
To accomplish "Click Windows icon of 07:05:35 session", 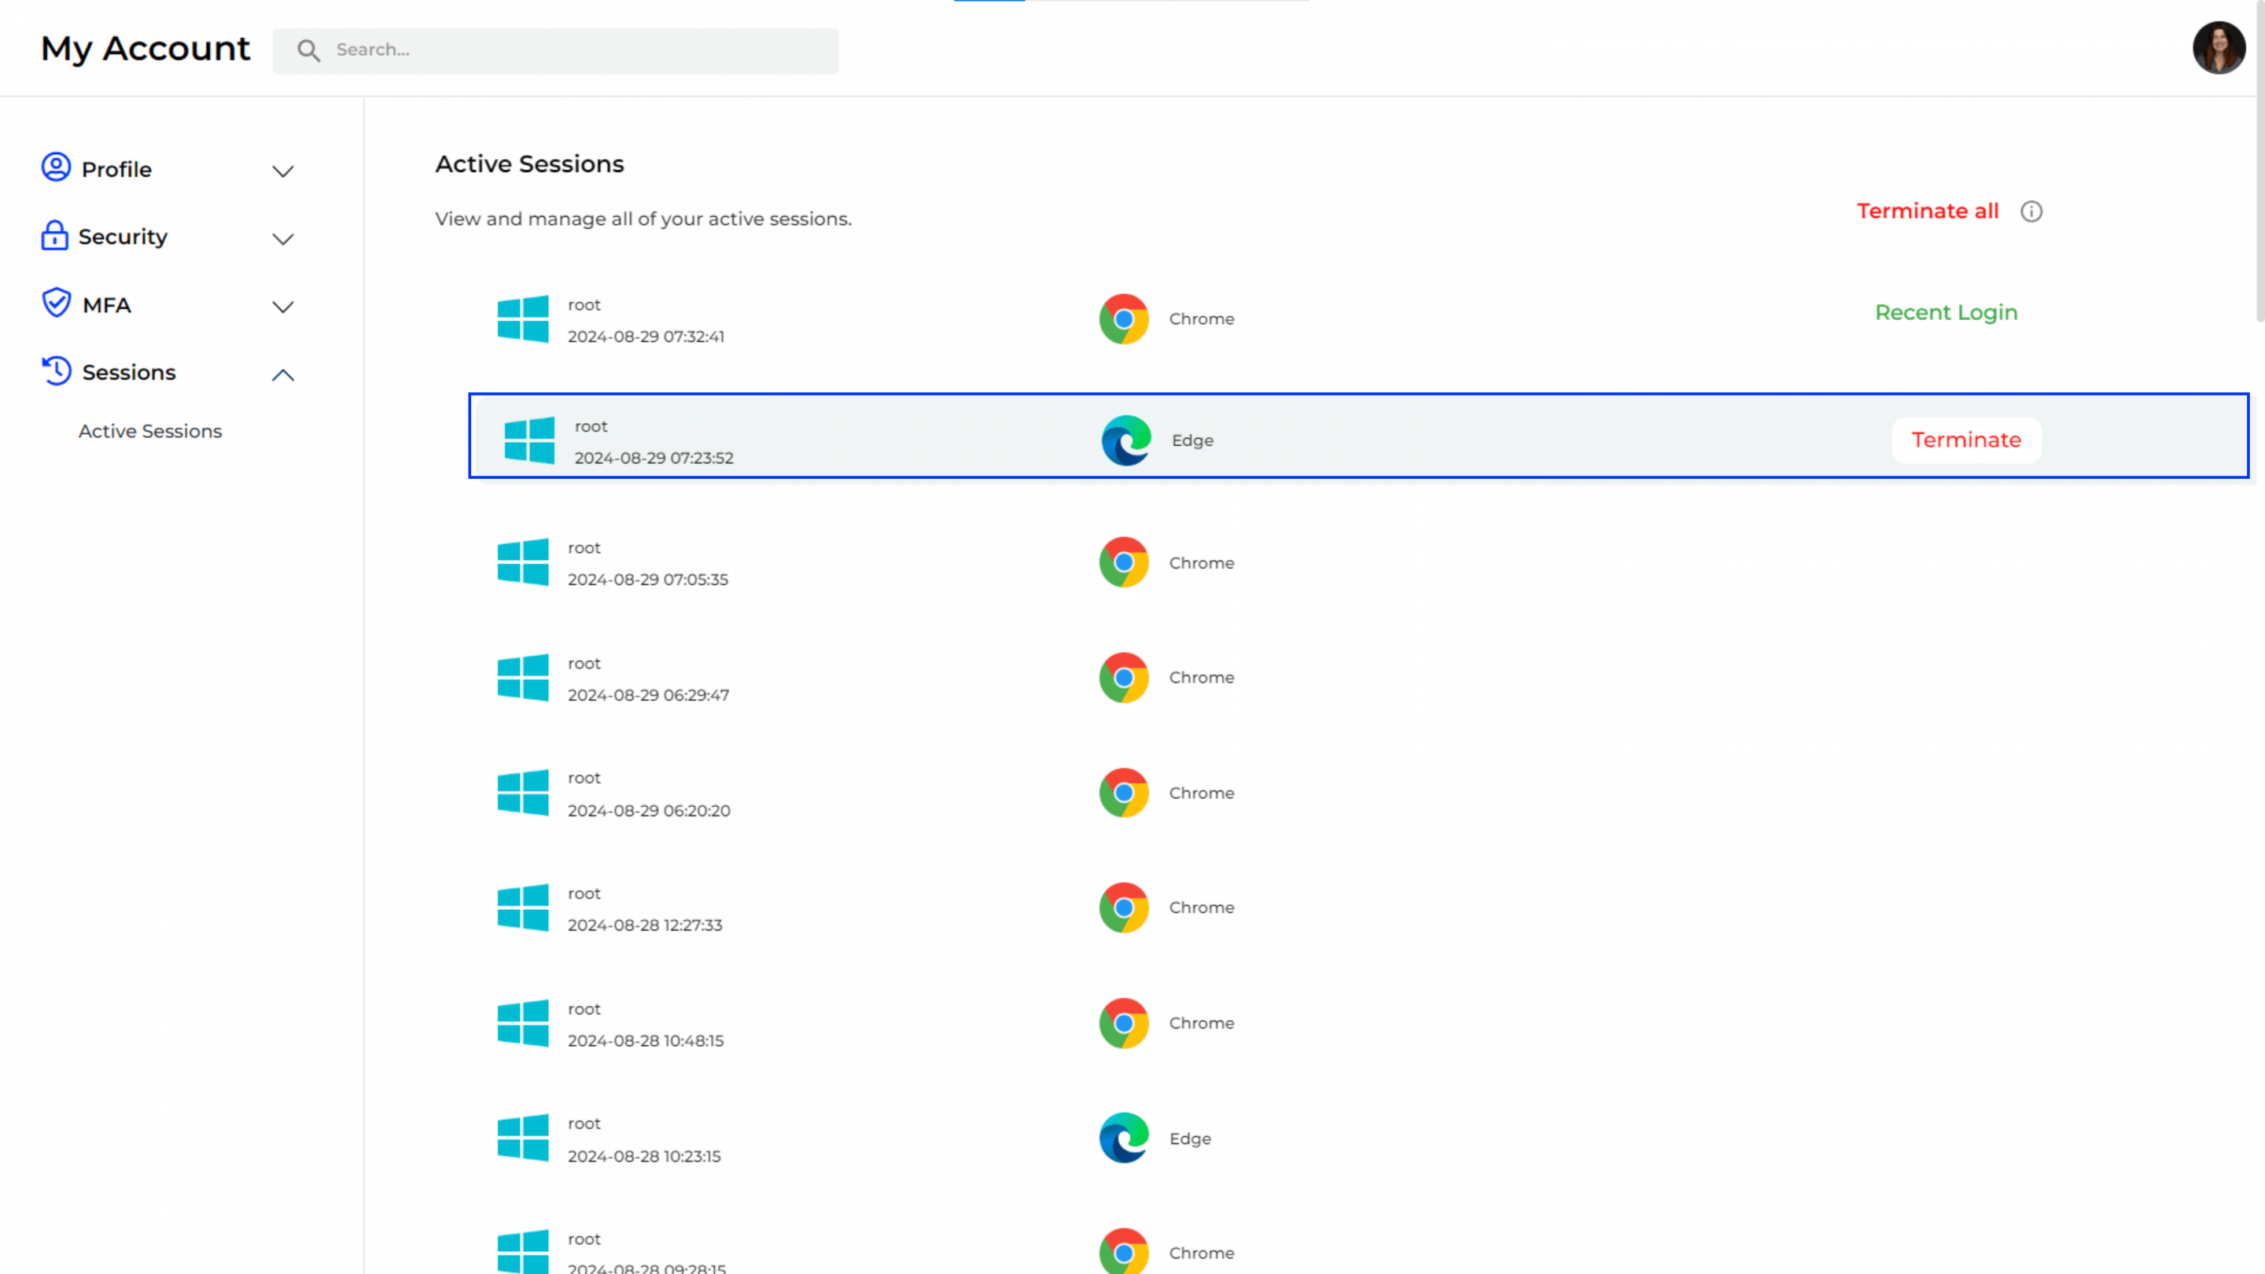I will point(523,562).
